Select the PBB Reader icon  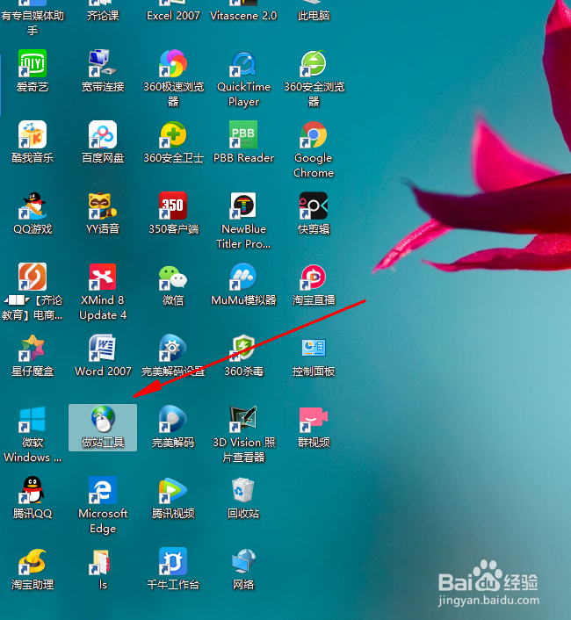(x=243, y=134)
